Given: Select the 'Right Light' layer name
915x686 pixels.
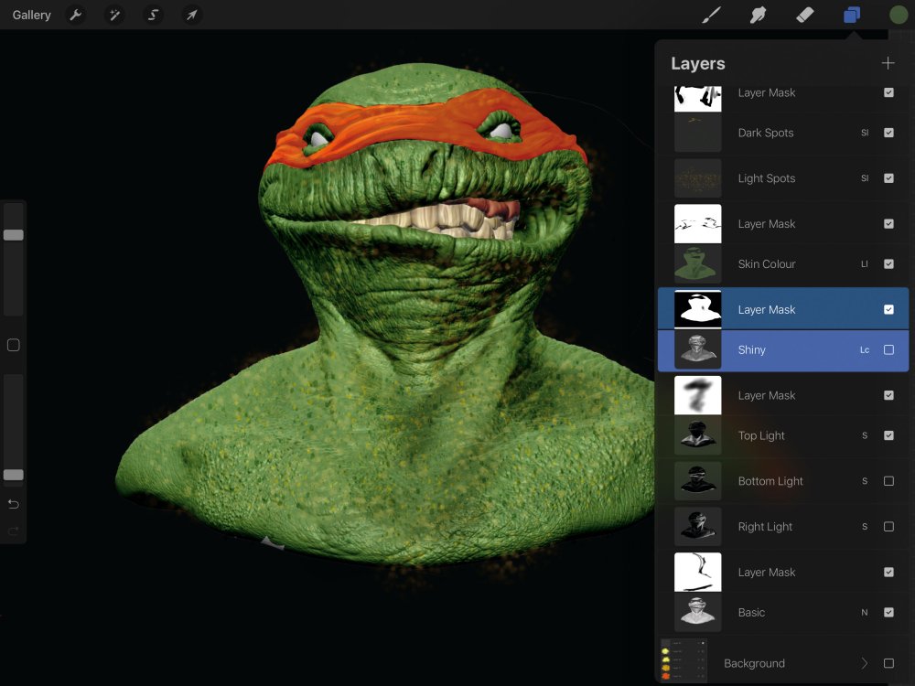Looking at the screenshot, I should (765, 526).
